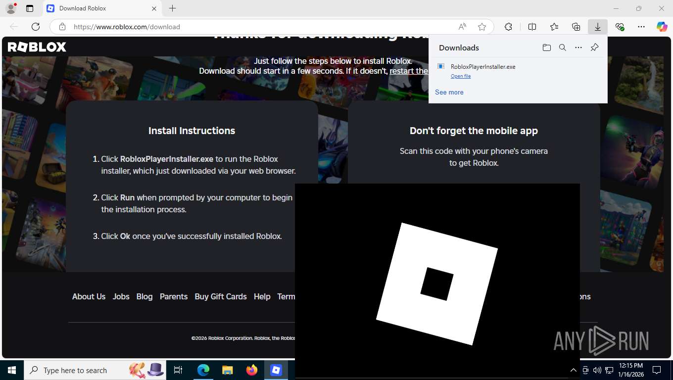Add this page to favorites star
673x380 pixels.
point(482,27)
